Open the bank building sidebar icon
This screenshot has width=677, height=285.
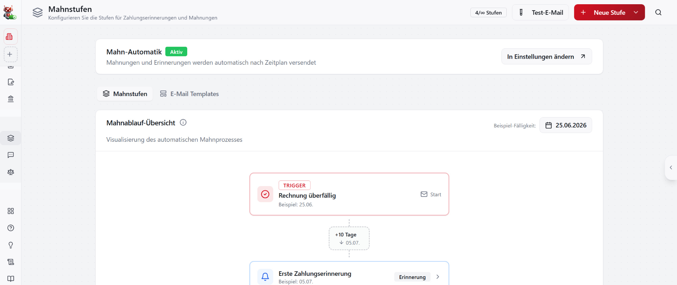(x=11, y=99)
